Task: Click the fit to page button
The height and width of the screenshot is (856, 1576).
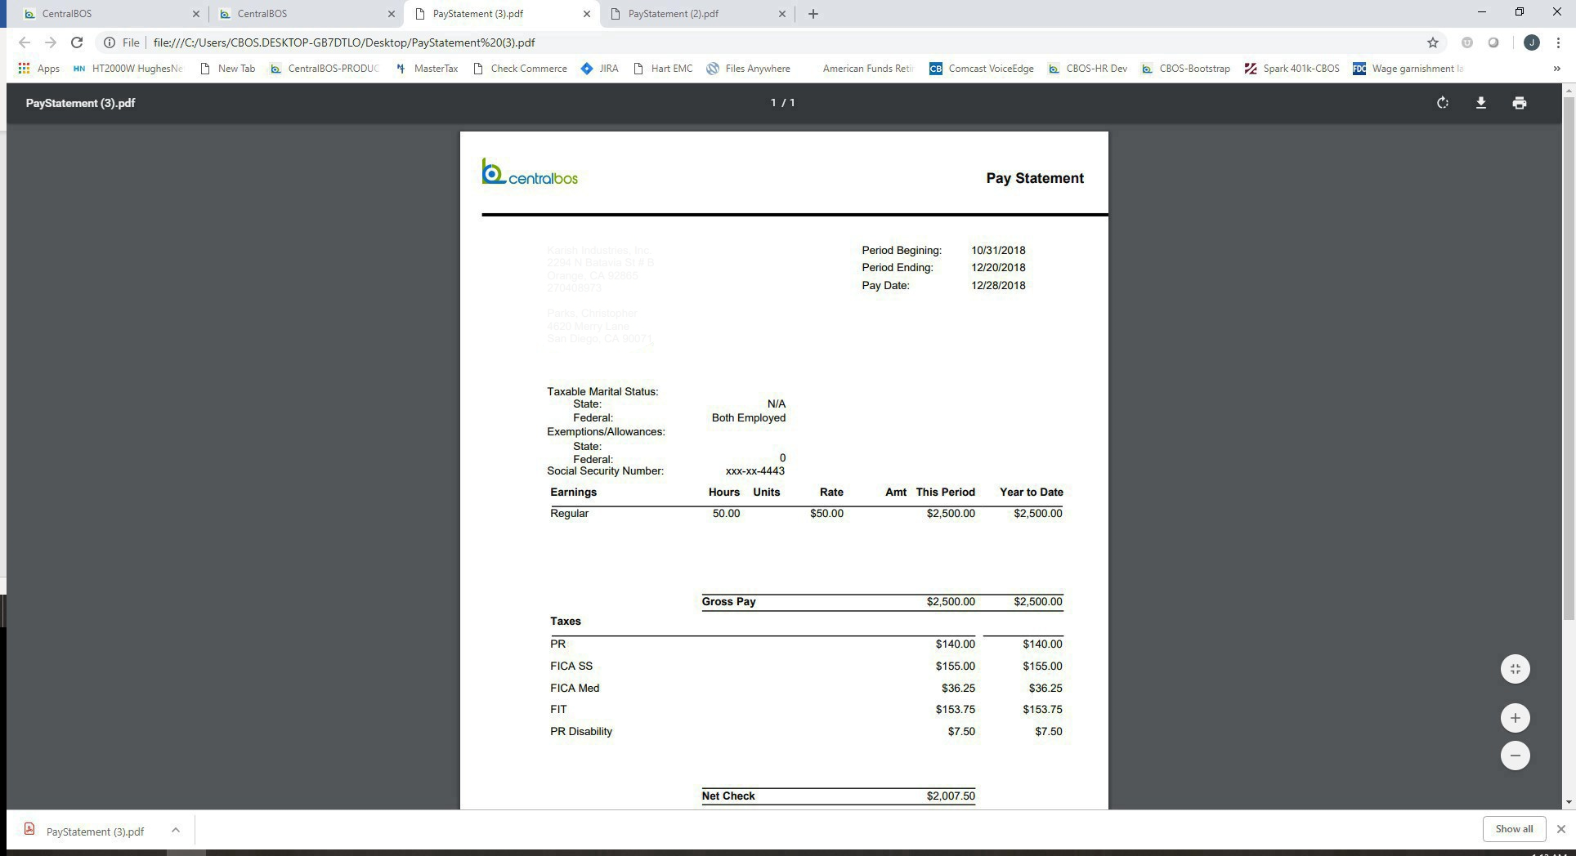Action: tap(1515, 669)
